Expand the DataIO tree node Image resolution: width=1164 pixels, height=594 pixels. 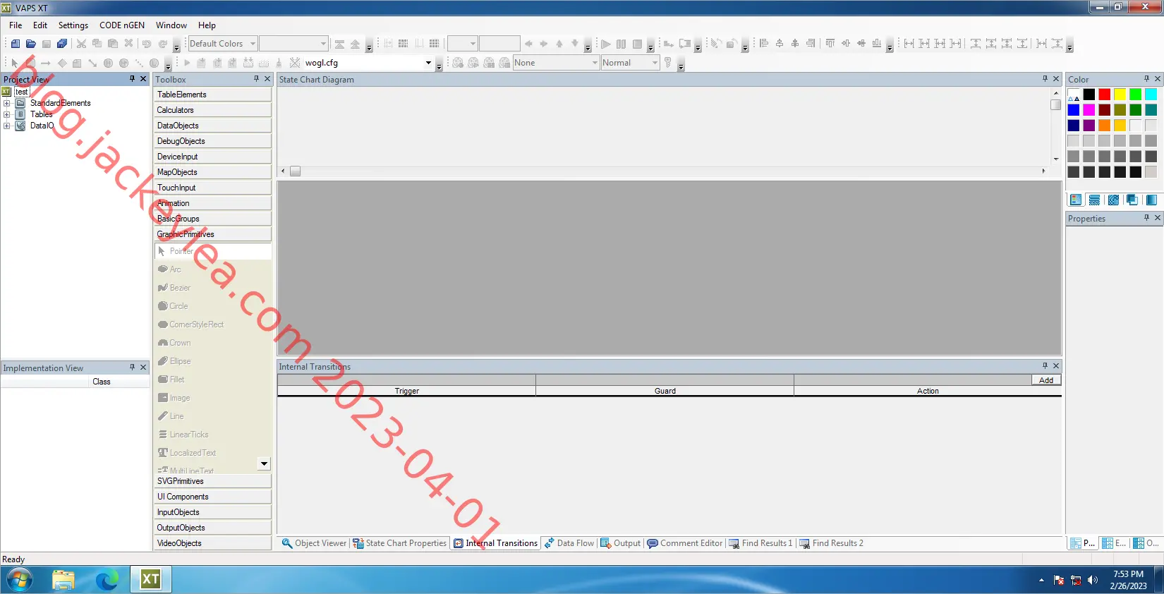pyautogui.click(x=7, y=126)
